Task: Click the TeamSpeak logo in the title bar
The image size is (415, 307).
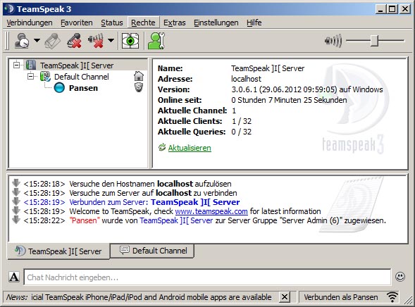Action: tap(9, 8)
